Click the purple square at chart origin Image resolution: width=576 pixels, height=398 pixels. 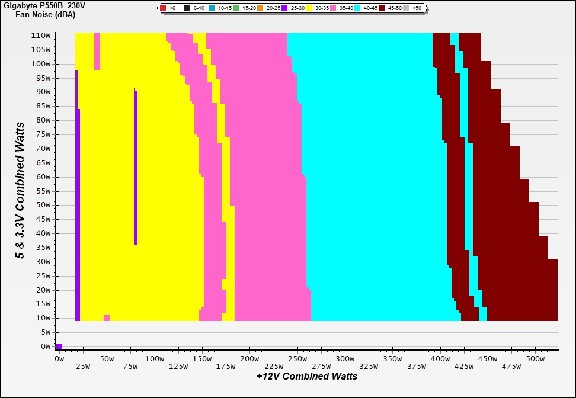pyautogui.click(x=59, y=346)
